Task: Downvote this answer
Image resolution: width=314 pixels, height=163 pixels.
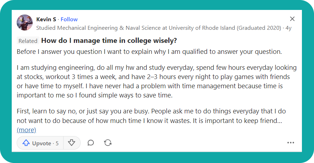Action: coord(72,143)
